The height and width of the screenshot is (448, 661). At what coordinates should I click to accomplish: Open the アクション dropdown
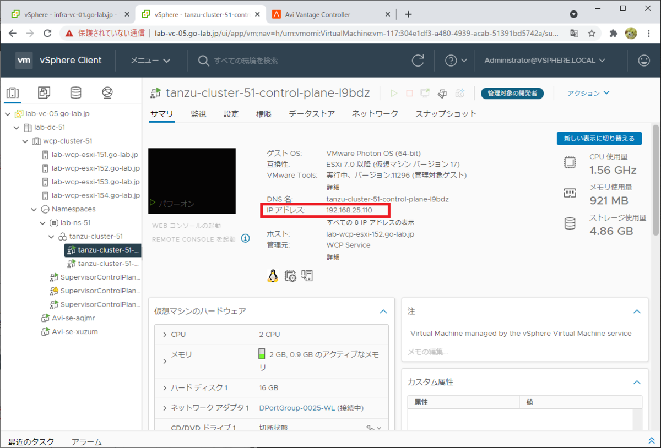pyautogui.click(x=588, y=93)
